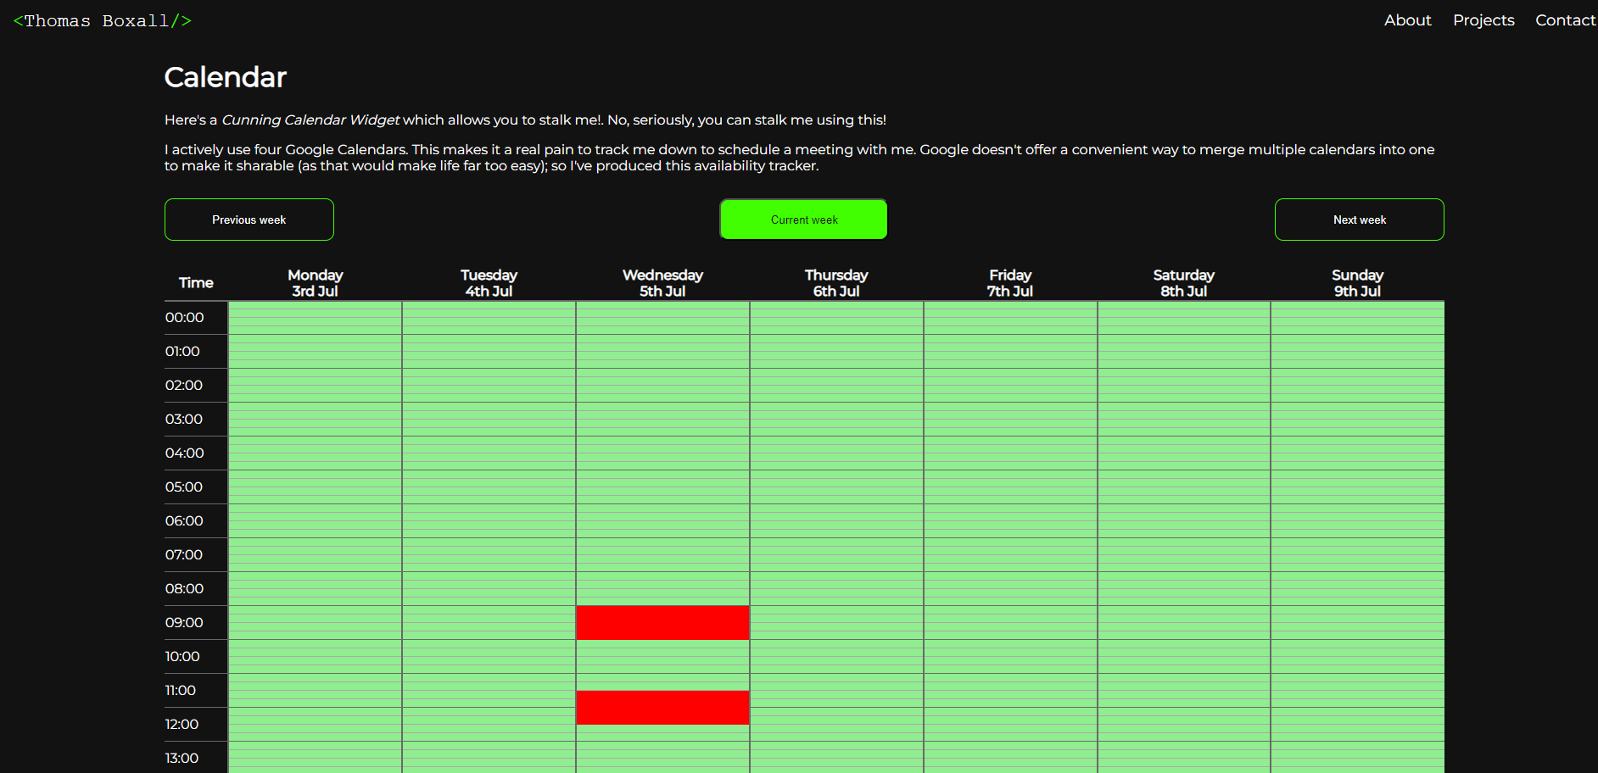This screenshot has width=1598, height=773.
Task: Click the Previous week button
Action: (249, 220)
